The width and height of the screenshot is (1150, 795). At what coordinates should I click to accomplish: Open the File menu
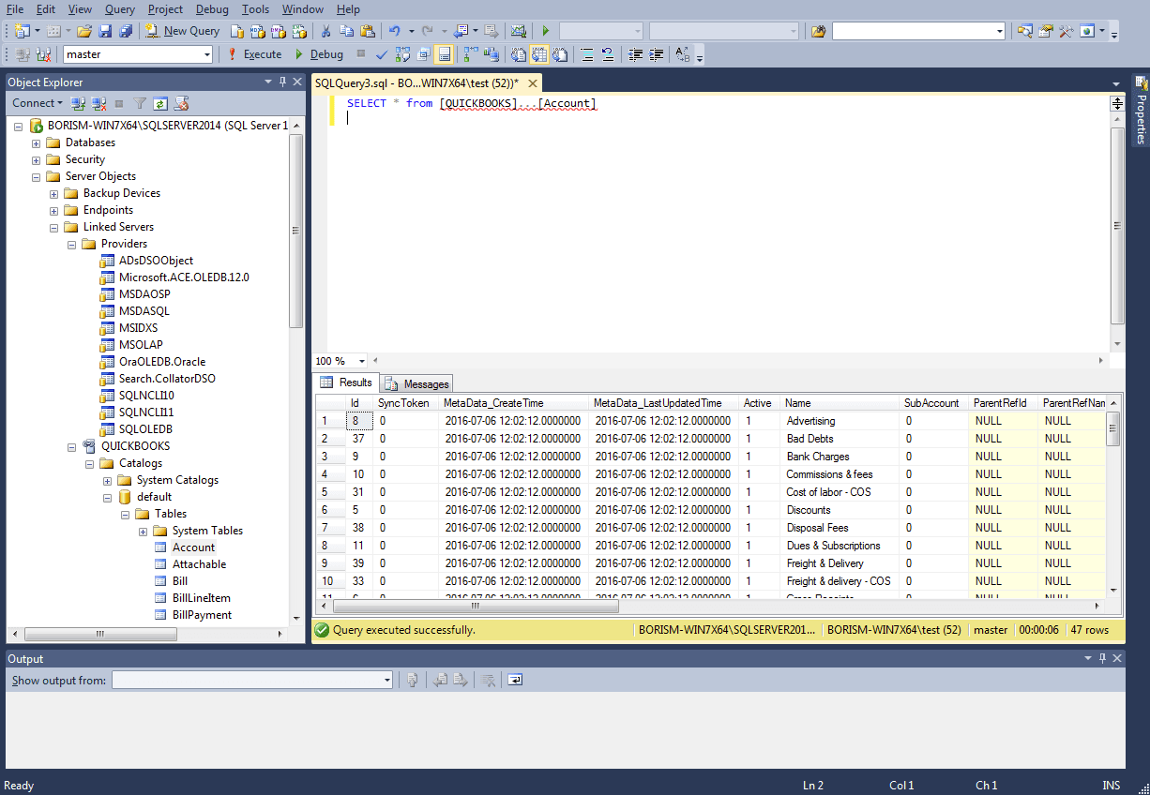point(15,8)
